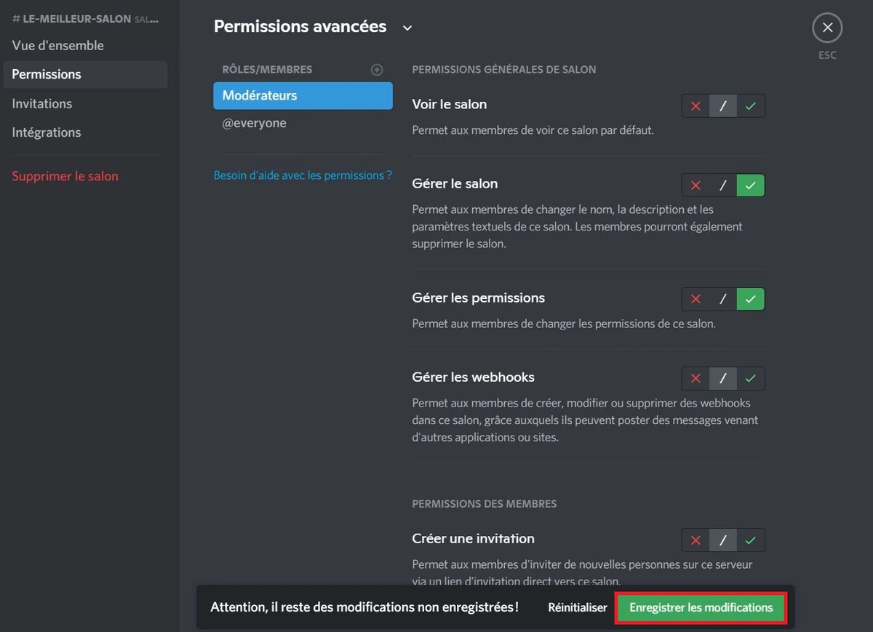Set 'Créer une invitation' to neutral slash

tap(723, 540)
